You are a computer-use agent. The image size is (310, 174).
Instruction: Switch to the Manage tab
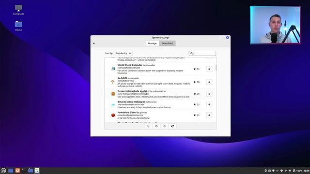(152, 43)
